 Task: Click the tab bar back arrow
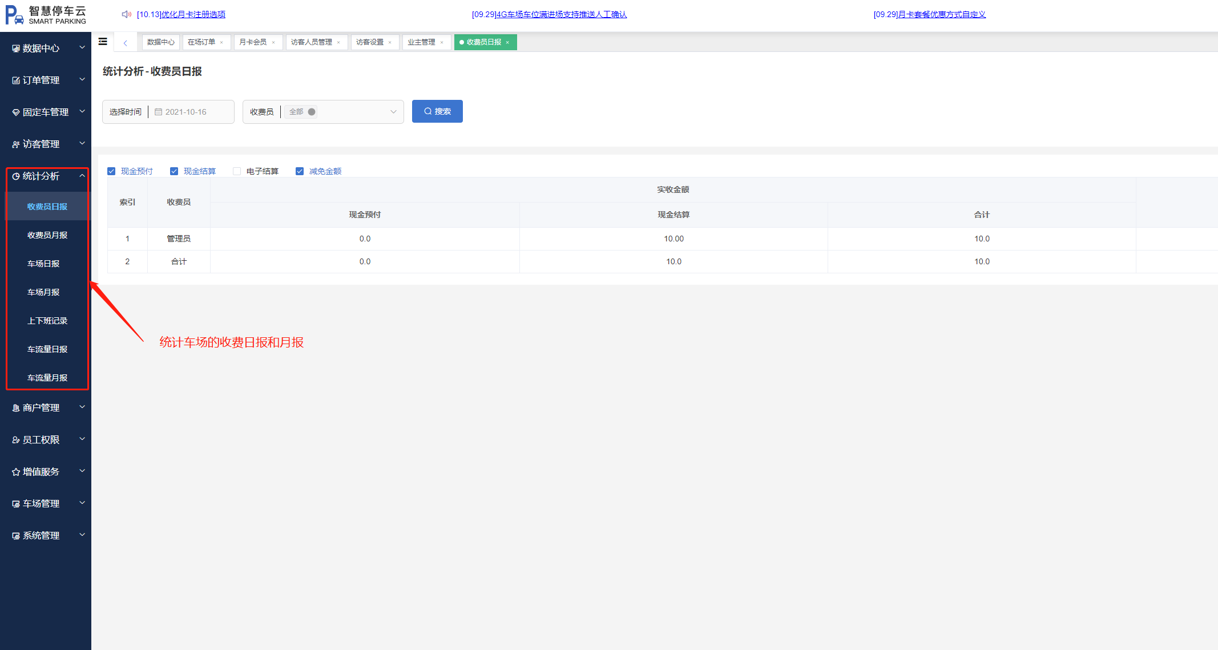point(125,43)
